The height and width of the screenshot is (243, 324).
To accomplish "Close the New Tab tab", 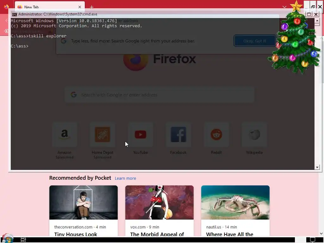I will coord(80,7).
